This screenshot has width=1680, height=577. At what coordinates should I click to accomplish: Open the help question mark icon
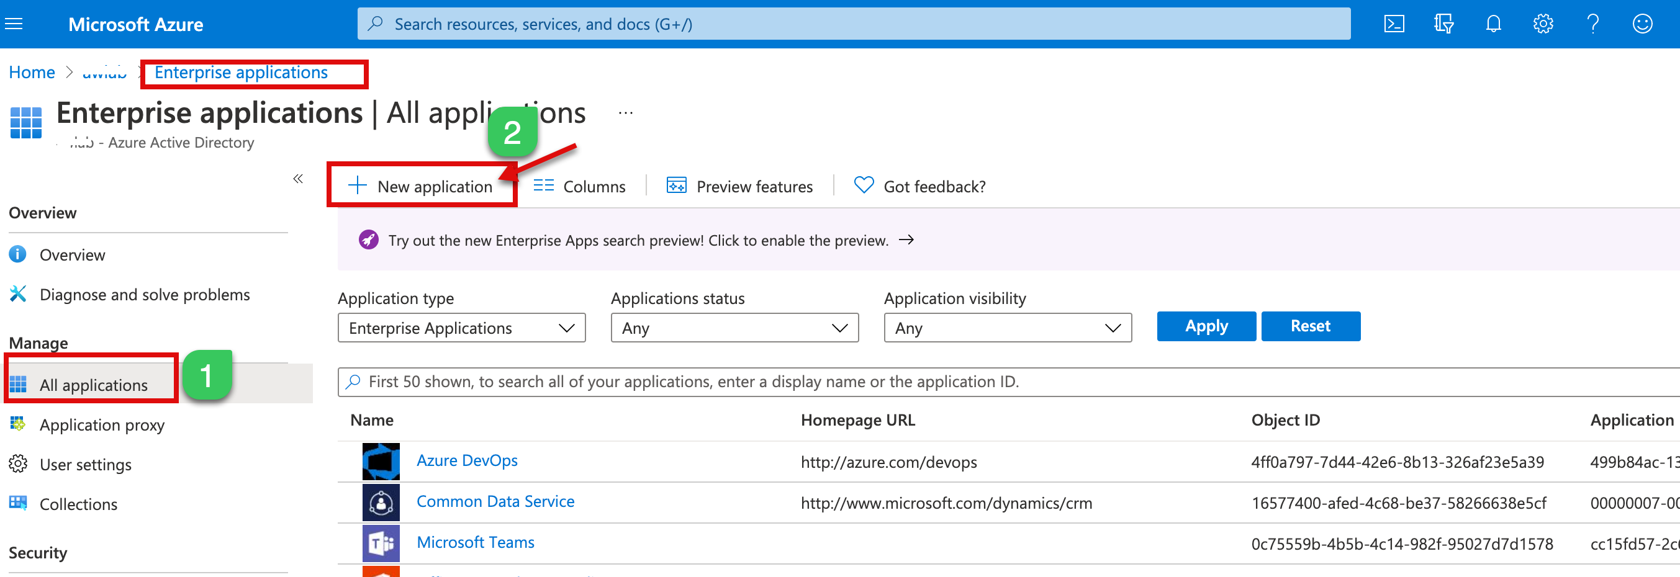tap(1592, 24)
